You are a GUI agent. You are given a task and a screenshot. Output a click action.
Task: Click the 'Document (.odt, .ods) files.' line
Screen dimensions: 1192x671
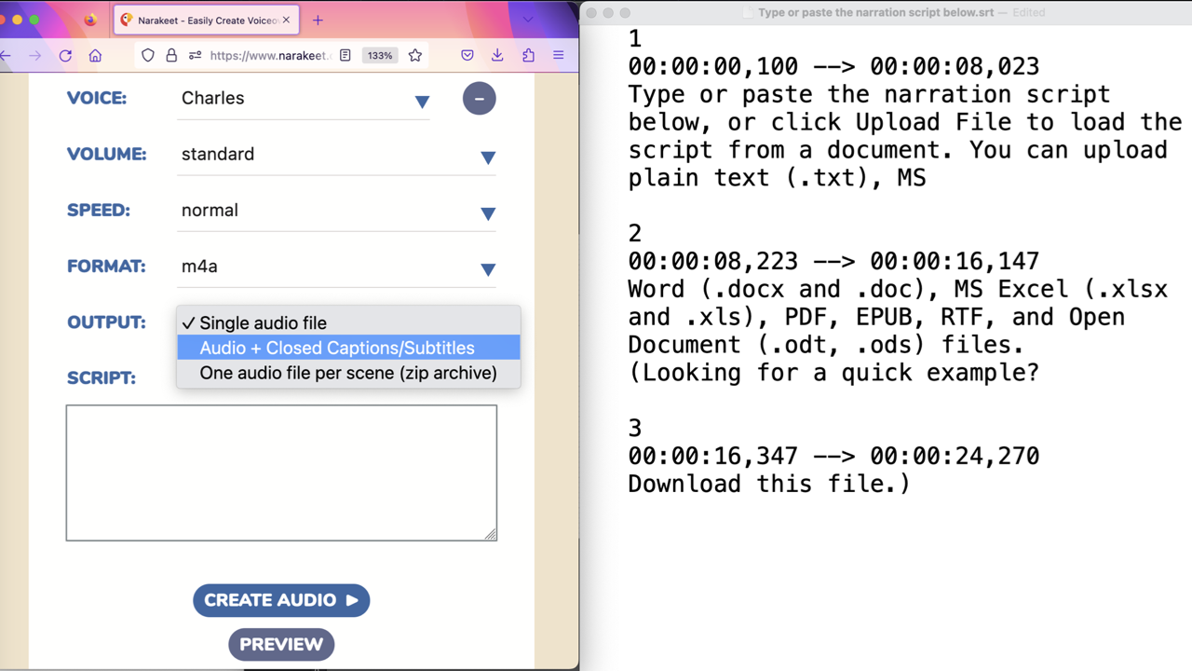(x=826, y=345)
